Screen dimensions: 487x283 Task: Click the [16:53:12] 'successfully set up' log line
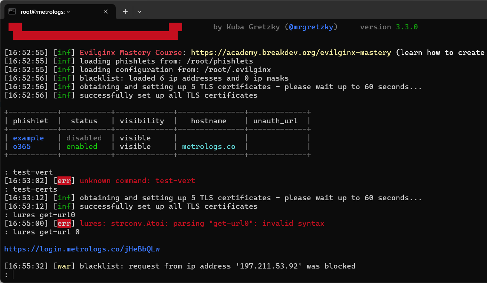click(131, 206)
